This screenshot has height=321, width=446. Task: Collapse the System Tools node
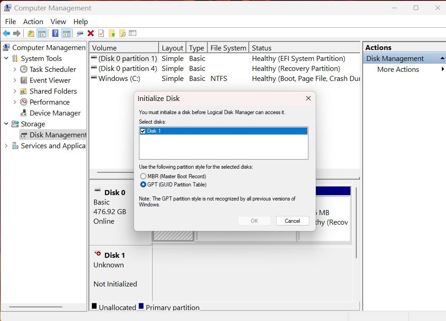pos(6,58)
